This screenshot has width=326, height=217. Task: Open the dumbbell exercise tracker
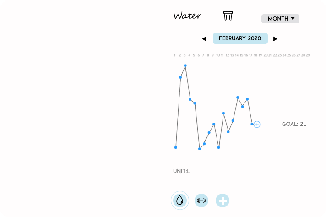click(x=201, y=200)
